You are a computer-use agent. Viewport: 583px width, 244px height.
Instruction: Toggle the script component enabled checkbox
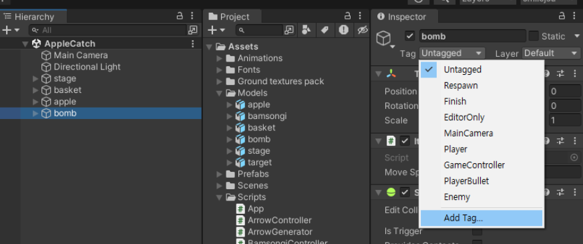point(405,141)
